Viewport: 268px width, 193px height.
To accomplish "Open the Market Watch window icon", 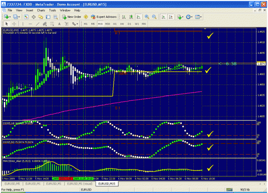I will pyautogui.click(x=26, y=17).
